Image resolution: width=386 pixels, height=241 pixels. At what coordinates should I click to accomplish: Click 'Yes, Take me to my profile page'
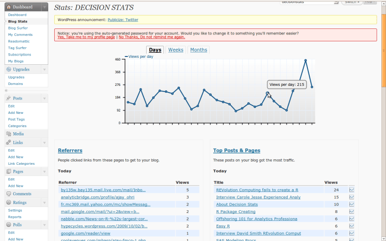tap(86, 37)
